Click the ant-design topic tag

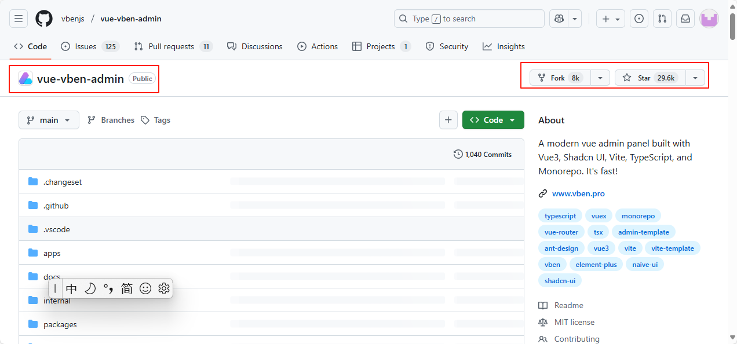coord(561,248)
